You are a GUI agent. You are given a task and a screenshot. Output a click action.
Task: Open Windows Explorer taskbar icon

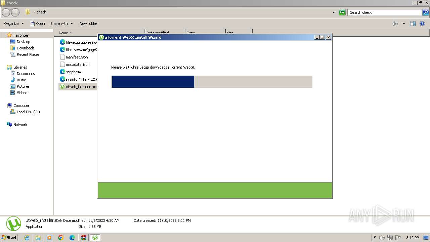[x=38, y=238]
